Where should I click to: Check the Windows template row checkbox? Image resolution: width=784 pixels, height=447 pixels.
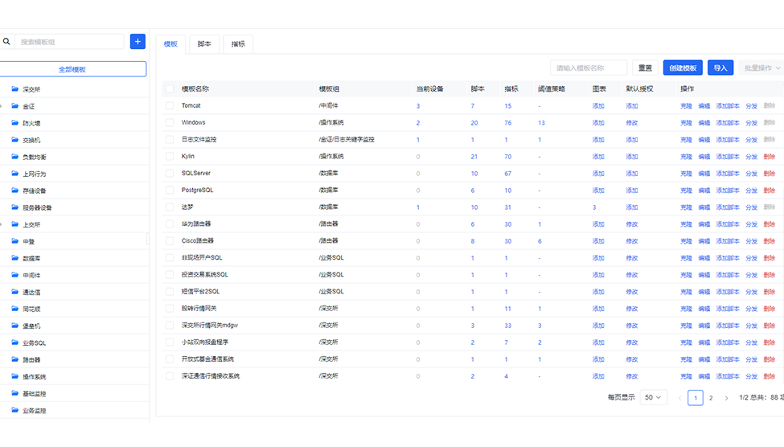pos(170,122)
